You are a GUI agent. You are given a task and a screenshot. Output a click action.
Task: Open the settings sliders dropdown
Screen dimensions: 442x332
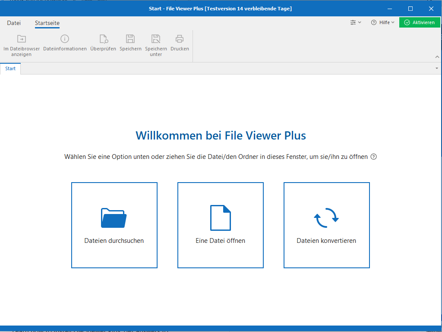coord(356,22)
